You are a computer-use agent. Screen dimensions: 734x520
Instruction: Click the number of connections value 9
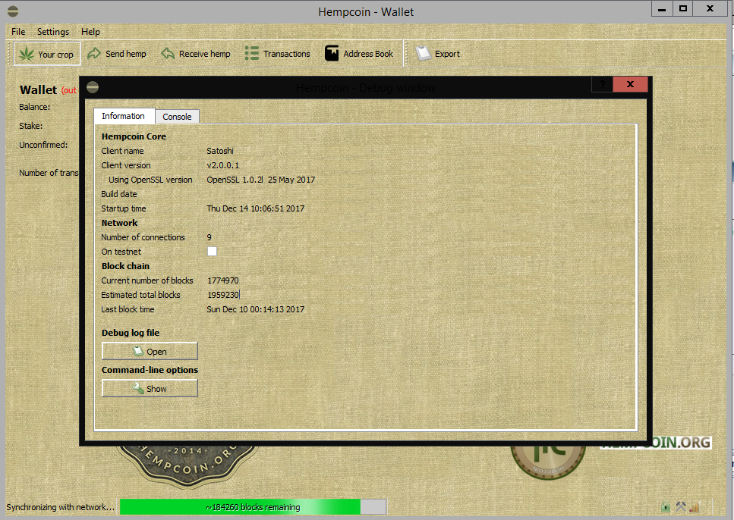[209, 237]
